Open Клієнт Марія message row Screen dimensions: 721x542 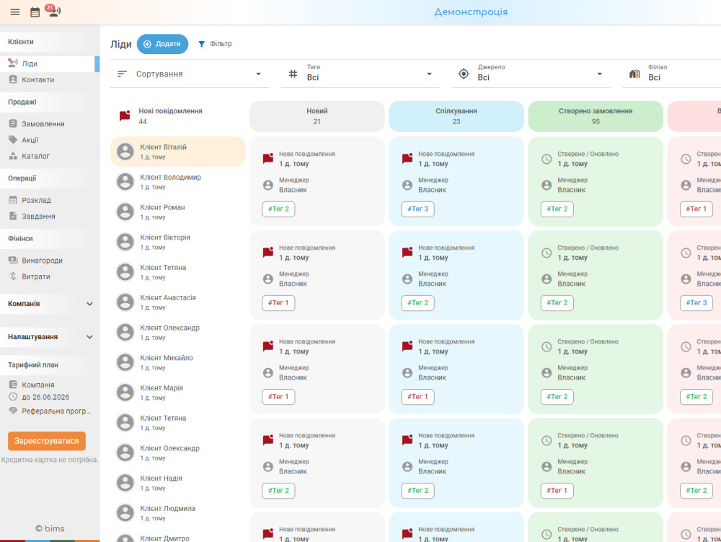(x=177, y=393)
